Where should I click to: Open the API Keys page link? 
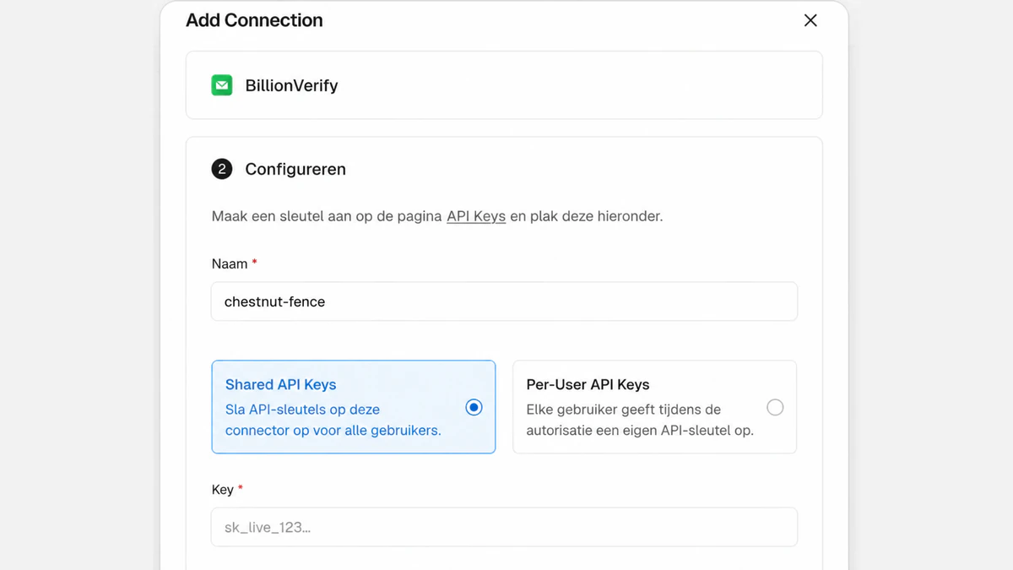coord(476,216)
